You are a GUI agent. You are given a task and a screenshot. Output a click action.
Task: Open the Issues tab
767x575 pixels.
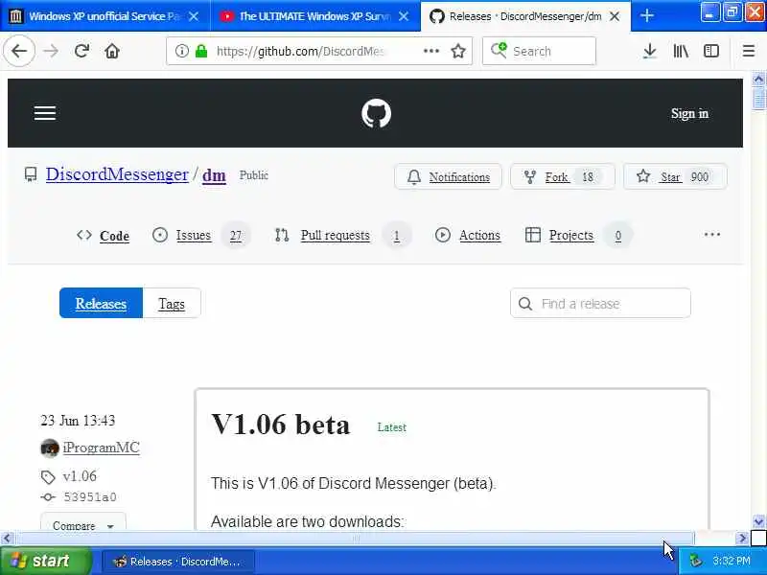coord(201,236)
